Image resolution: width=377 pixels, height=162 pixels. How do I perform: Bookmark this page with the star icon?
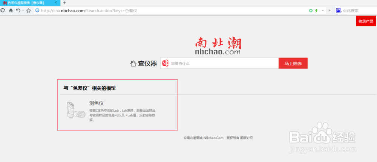29,11
